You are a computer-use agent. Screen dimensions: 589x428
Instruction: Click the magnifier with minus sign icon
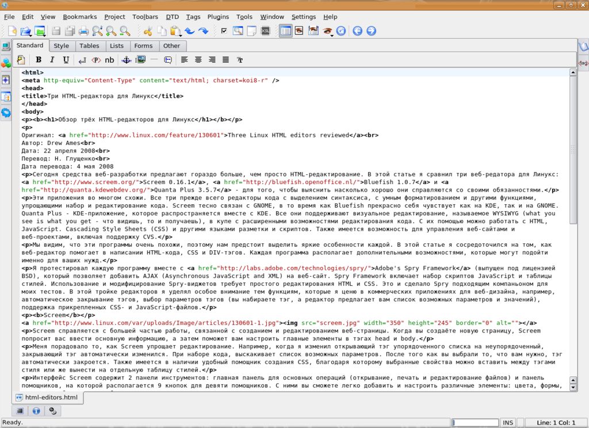125,31
